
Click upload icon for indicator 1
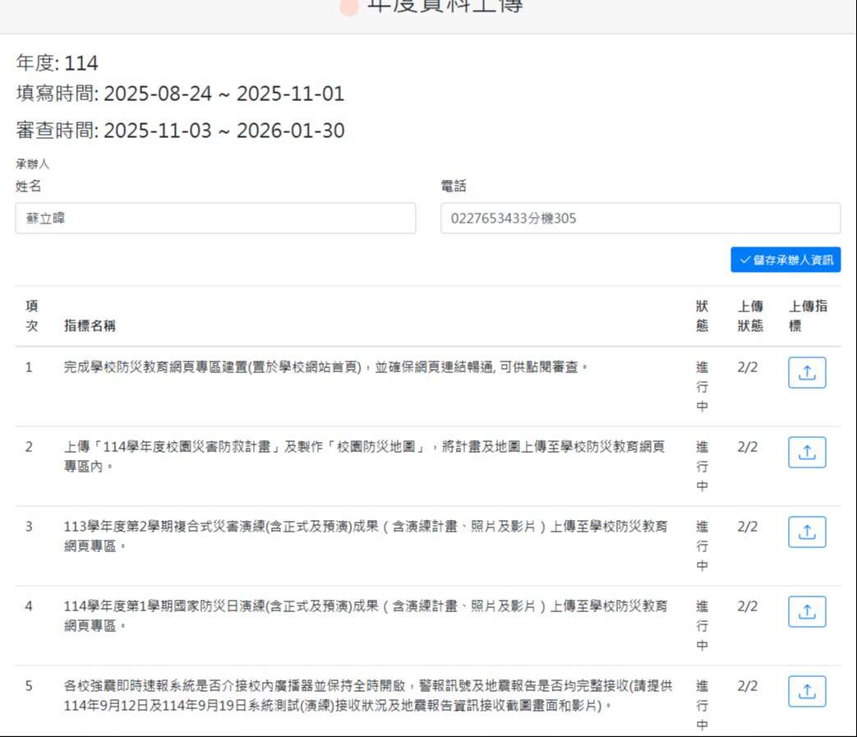coord(806,373)
